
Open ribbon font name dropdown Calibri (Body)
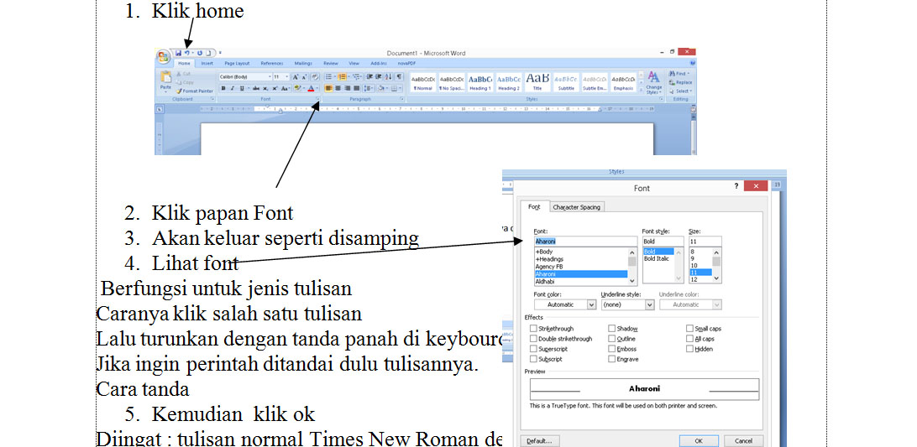point(270,77)
